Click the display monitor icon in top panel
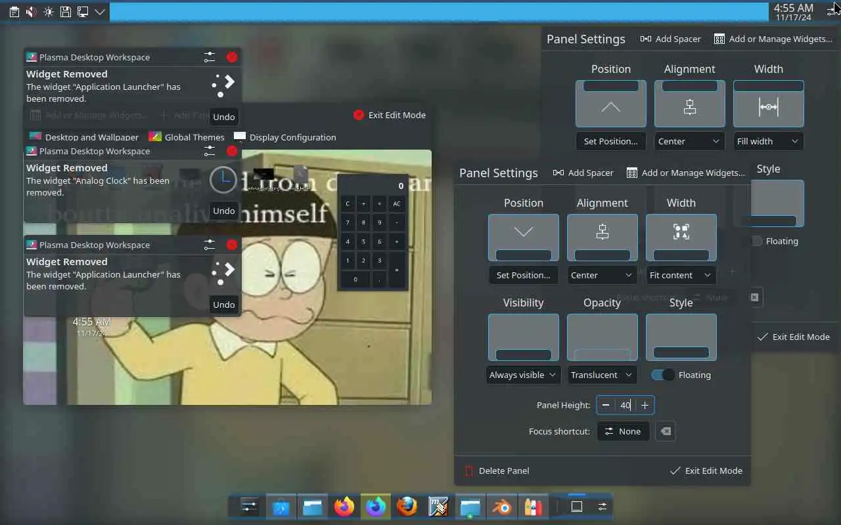 [x=82, y=12]
